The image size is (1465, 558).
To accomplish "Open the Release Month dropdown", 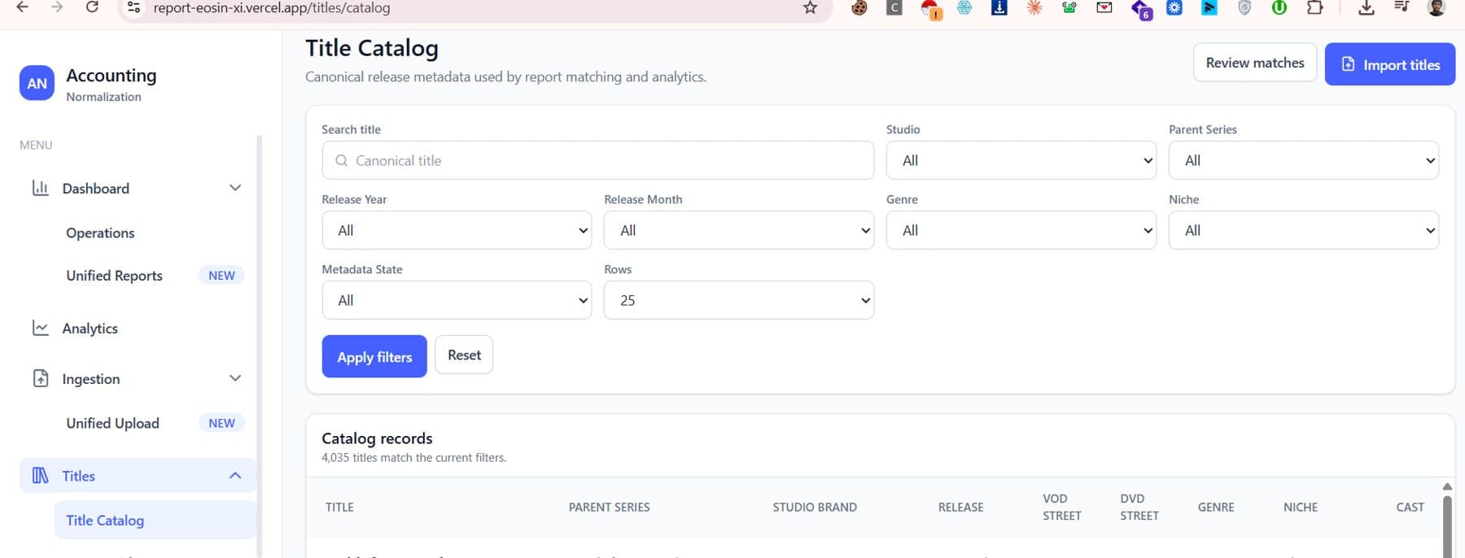I will pos(738,230).
